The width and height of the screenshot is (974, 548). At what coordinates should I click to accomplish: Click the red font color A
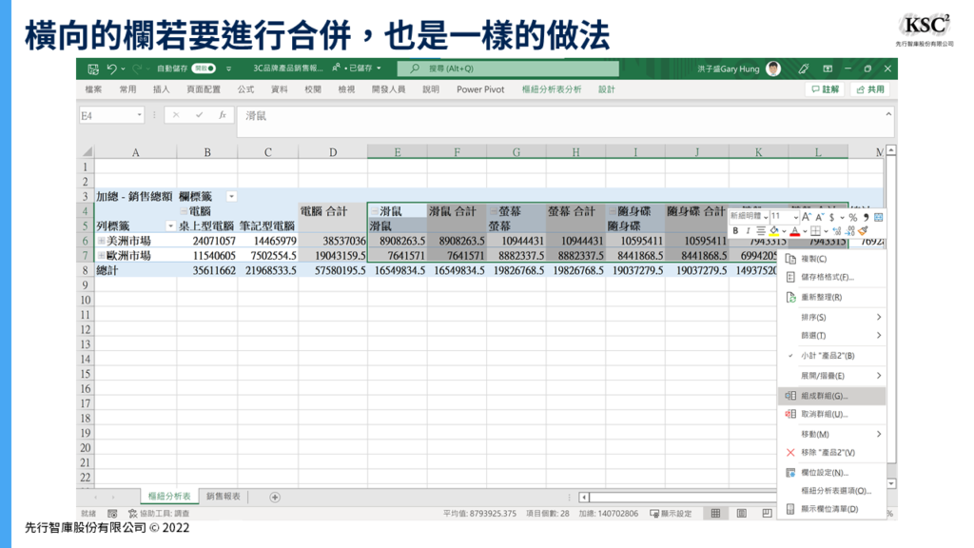point(794,230)
